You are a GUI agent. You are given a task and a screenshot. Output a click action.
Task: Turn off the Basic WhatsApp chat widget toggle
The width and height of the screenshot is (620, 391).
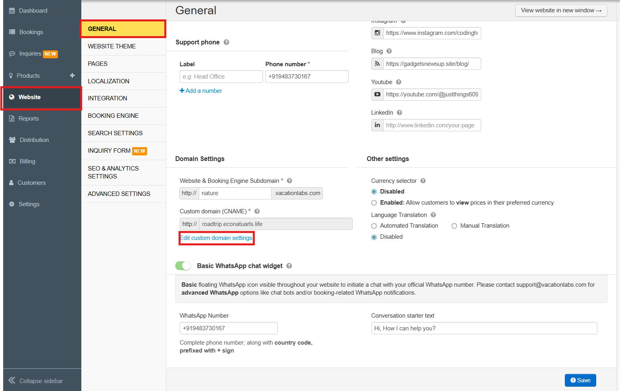[183, 266]
